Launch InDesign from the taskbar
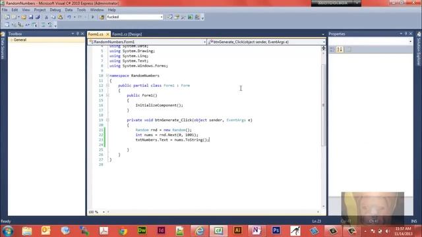 pos(161,230)
